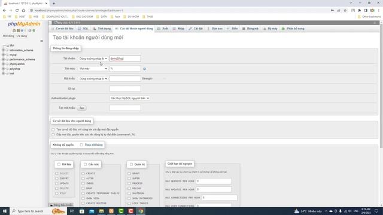The image size is (383, 215).
Task: Expand the performance_schema database
Action: [3, 60]
